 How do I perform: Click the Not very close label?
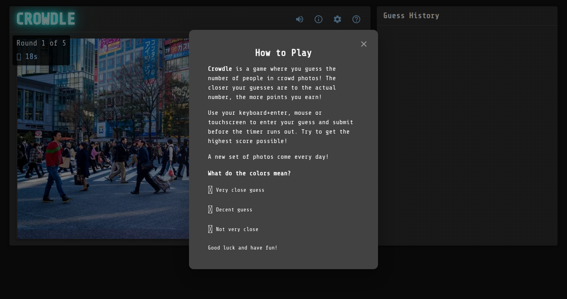pyautogui.click(x=237, y=229)
